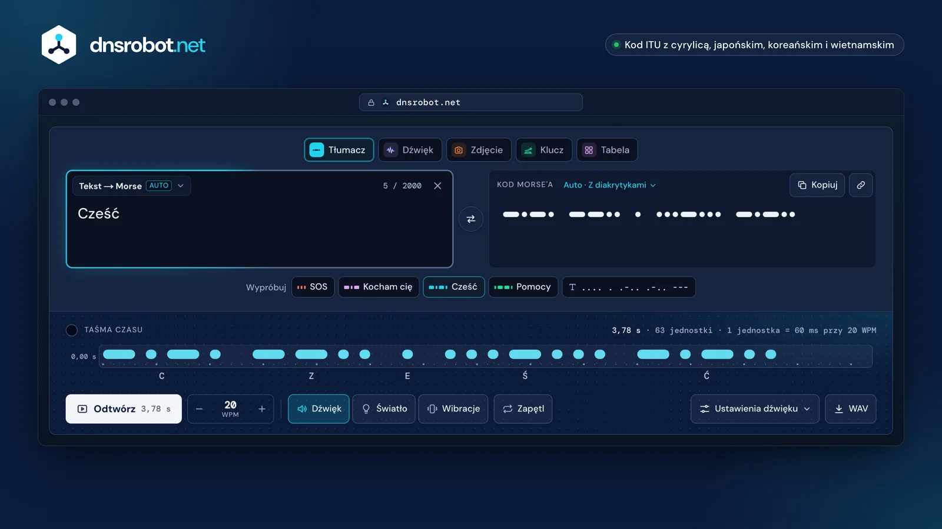This screenshot has height=529, width=942.
Task: Try the Morse-to-text example chip
Action: tap(629, 287)
